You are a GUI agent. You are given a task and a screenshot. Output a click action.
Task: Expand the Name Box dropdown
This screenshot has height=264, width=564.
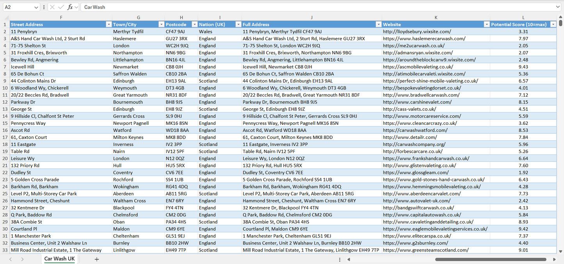pos(36,7)
